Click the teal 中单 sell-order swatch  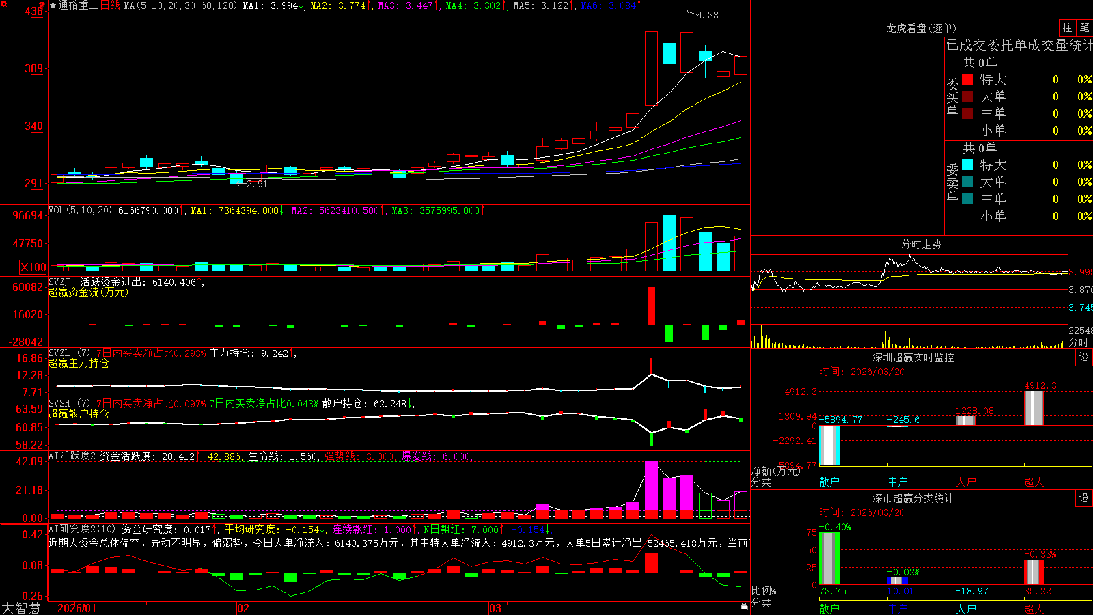(967, 199)
